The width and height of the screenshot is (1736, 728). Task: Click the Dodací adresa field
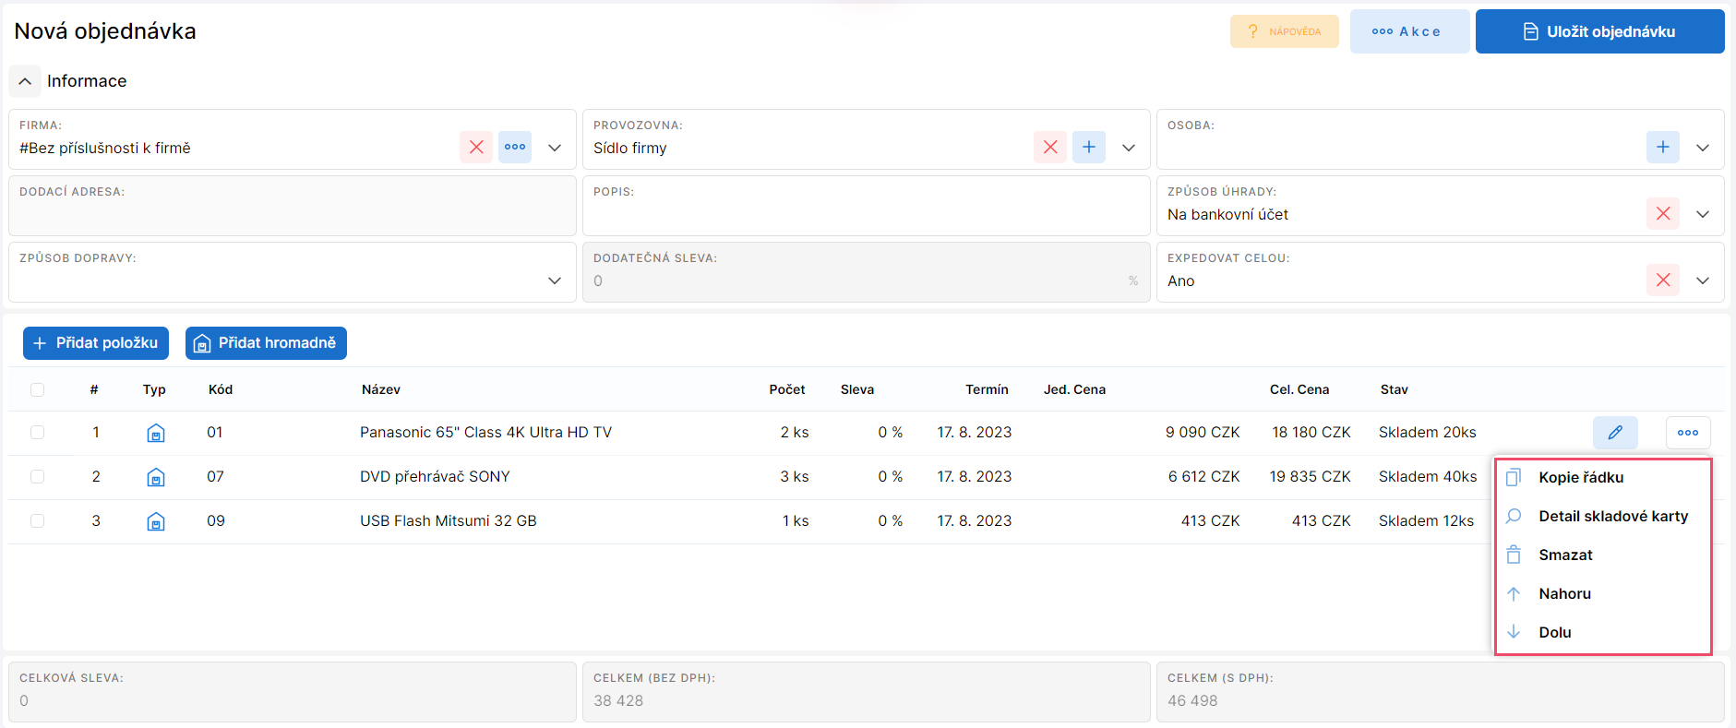[293, 206]
